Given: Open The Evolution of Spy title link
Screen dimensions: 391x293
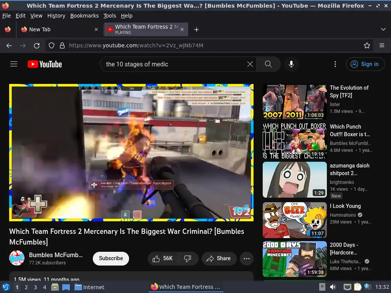Looking at the screenshot, I should click(x=349, y=92).
